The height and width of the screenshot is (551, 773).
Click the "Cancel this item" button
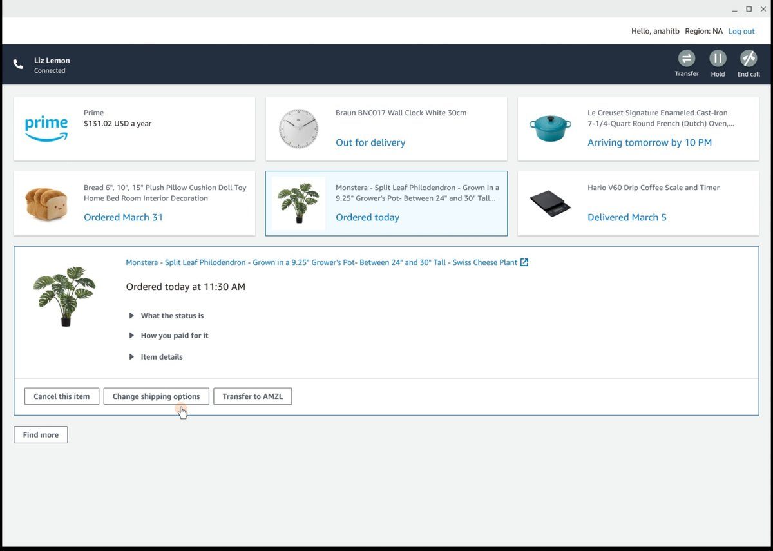coord(62,396)
